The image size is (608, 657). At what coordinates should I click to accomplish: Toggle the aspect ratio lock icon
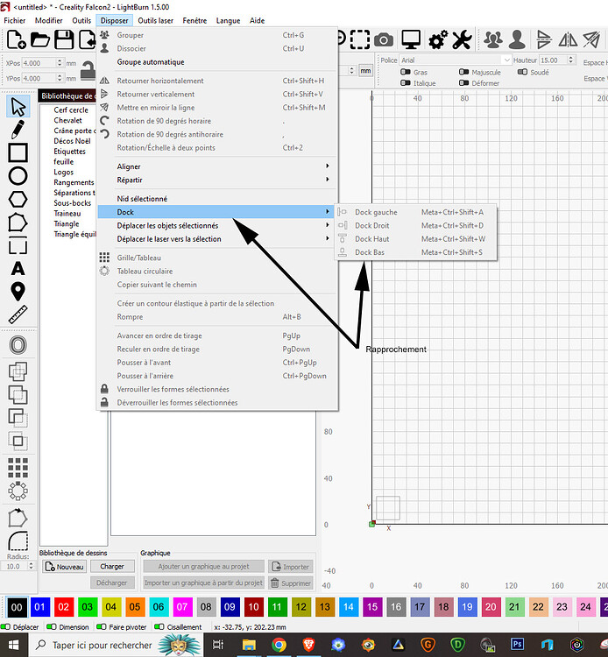88,70
